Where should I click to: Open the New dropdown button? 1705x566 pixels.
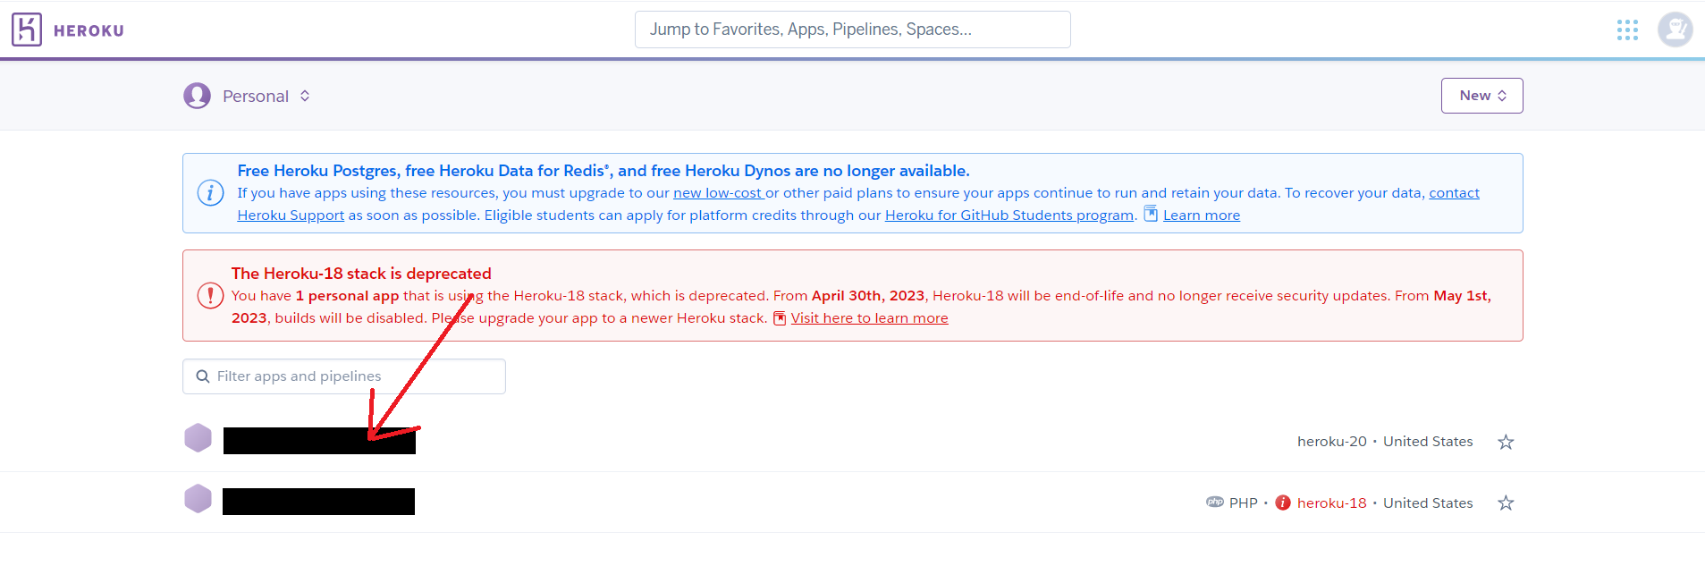coord(1481,96)
